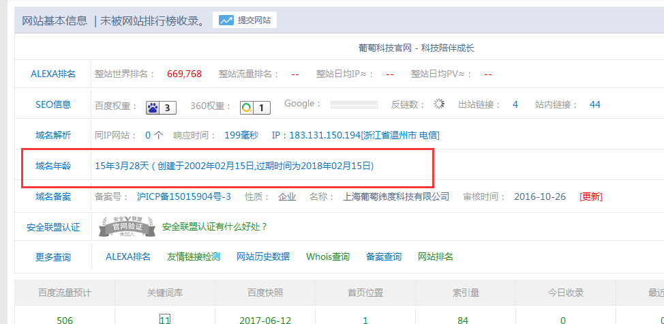The image size is (664, 324).
Task: Click the 今日收录 value 0
Action: point(563,320)
